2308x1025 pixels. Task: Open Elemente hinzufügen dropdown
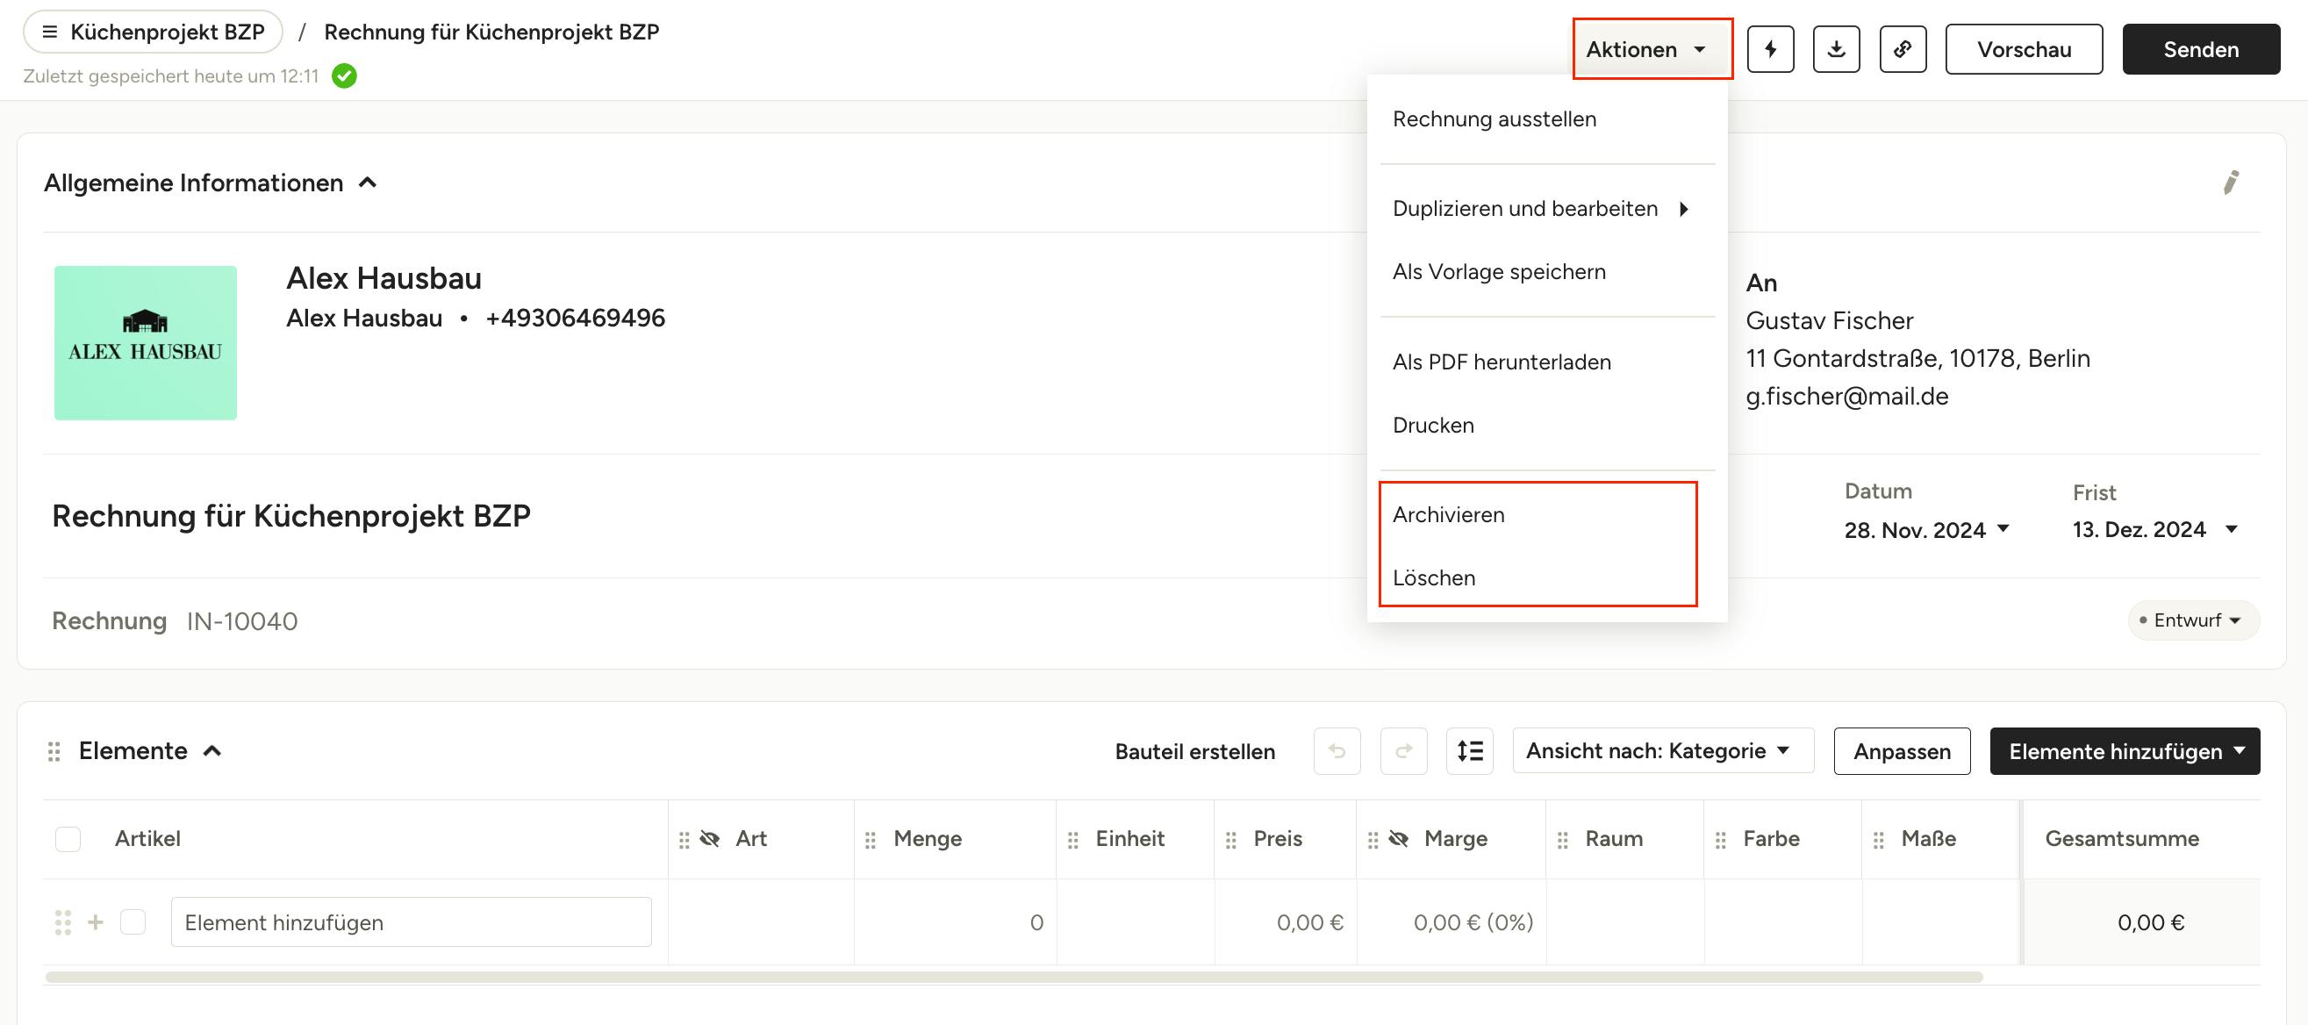[x=2124, y=751]
